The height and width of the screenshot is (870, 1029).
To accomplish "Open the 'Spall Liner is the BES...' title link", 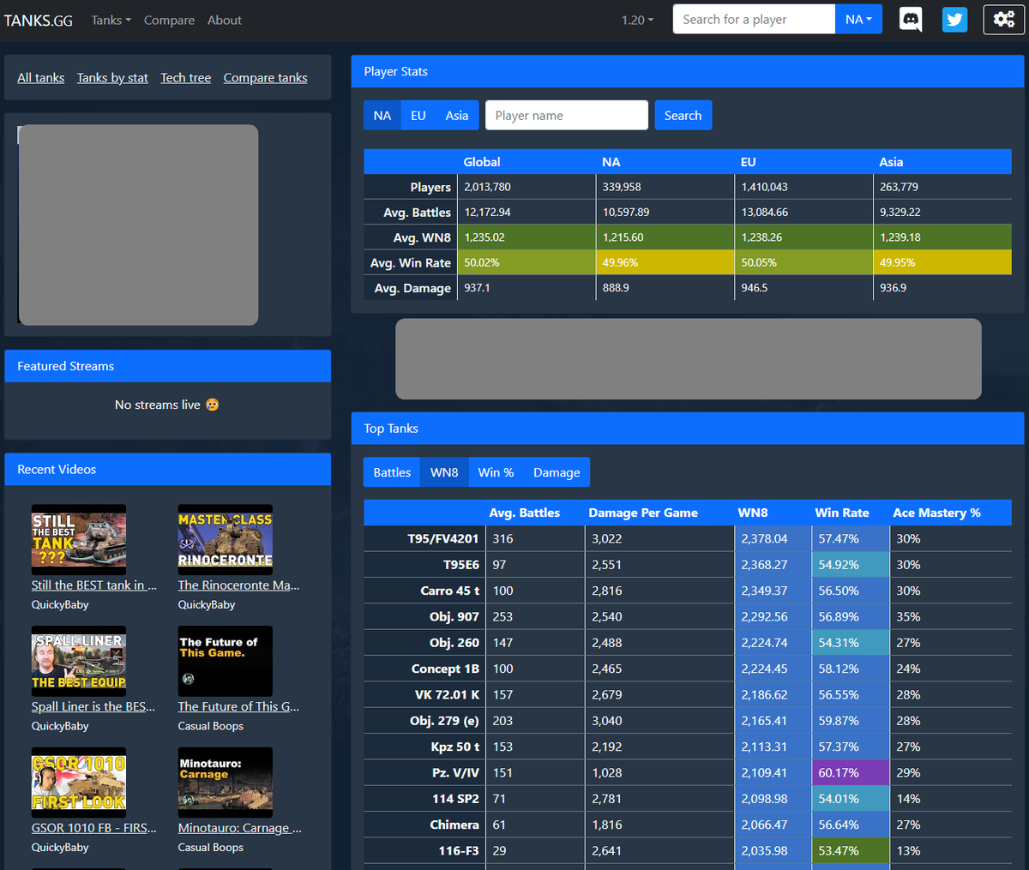I will (93, 707).
